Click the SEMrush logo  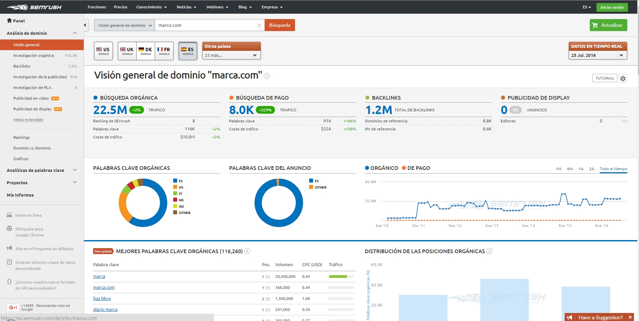(34, 7)
